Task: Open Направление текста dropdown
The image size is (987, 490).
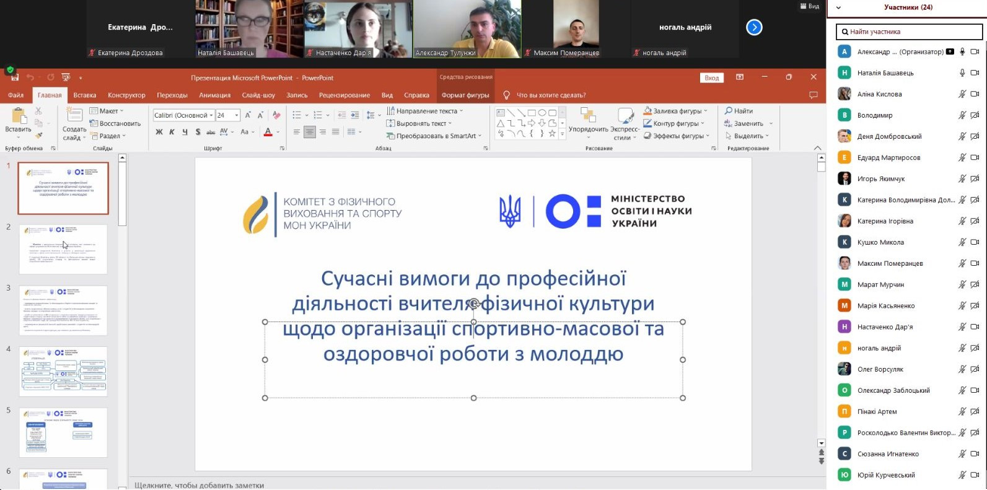Action: (x=425, y=111)
